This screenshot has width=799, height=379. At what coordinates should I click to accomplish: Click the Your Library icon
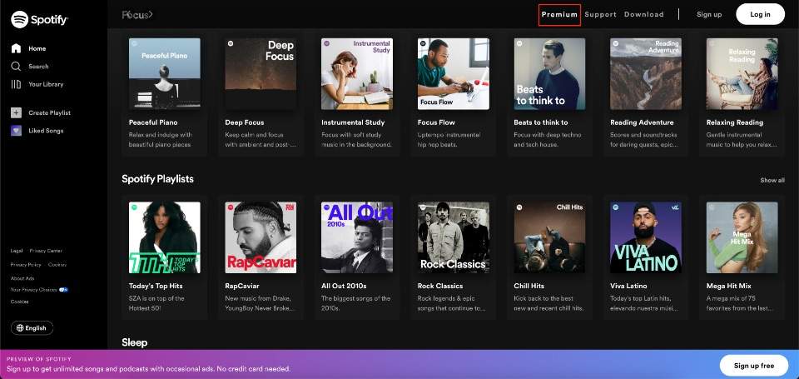[17, 84]
